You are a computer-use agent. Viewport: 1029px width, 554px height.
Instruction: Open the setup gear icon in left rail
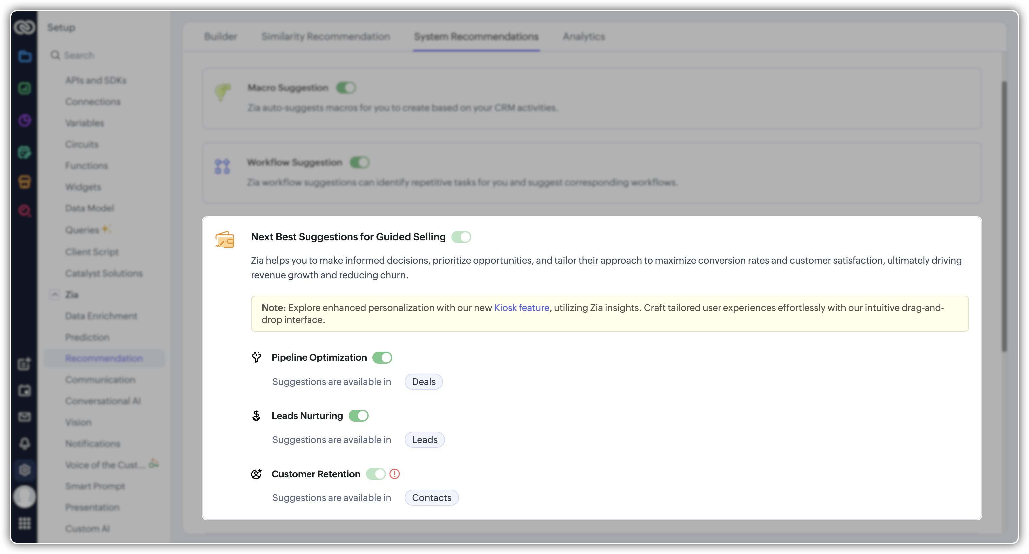click(25, 470)
